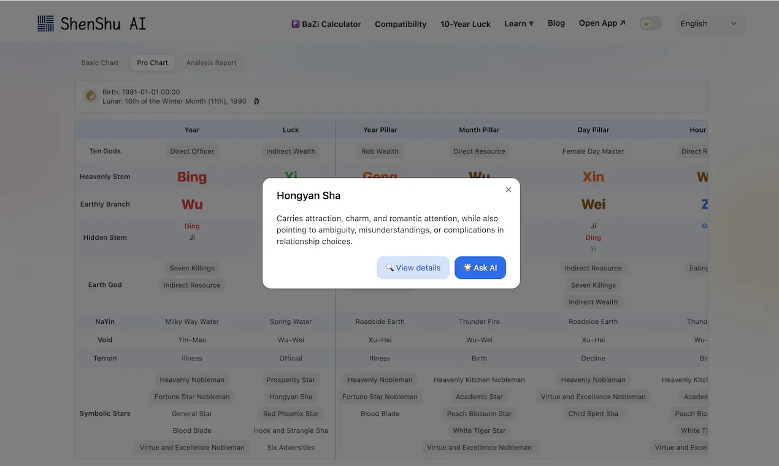Select Peach Blossom Star under Month Pillar
779x466 pixels.
479,413
